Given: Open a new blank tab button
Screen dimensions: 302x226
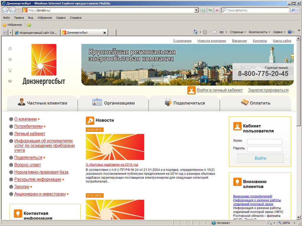Looking at the screenshot, I should pos(112,33).
